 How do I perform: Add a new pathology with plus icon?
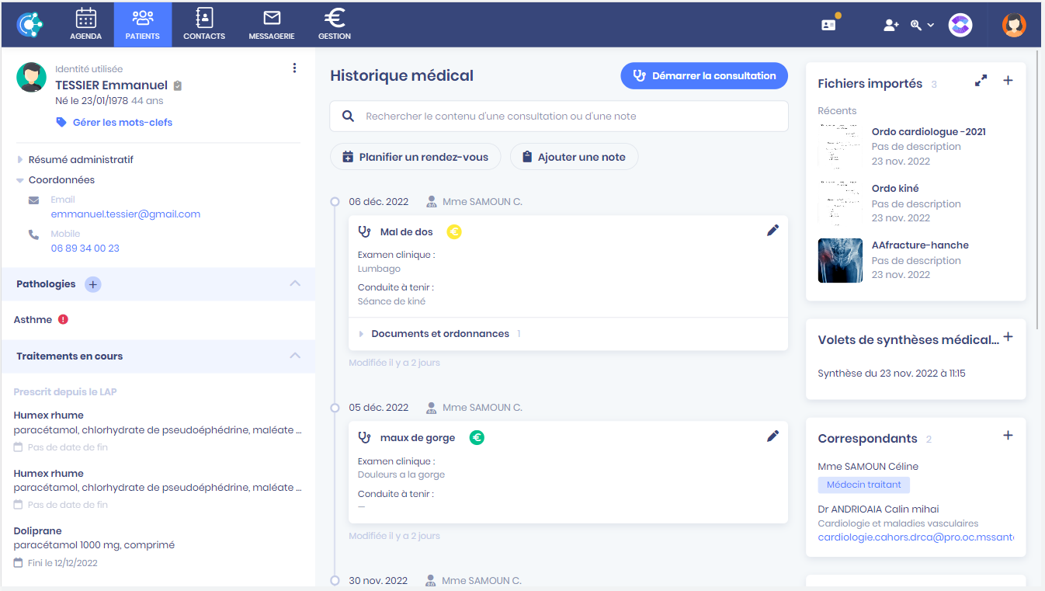[x=92, y=284]
